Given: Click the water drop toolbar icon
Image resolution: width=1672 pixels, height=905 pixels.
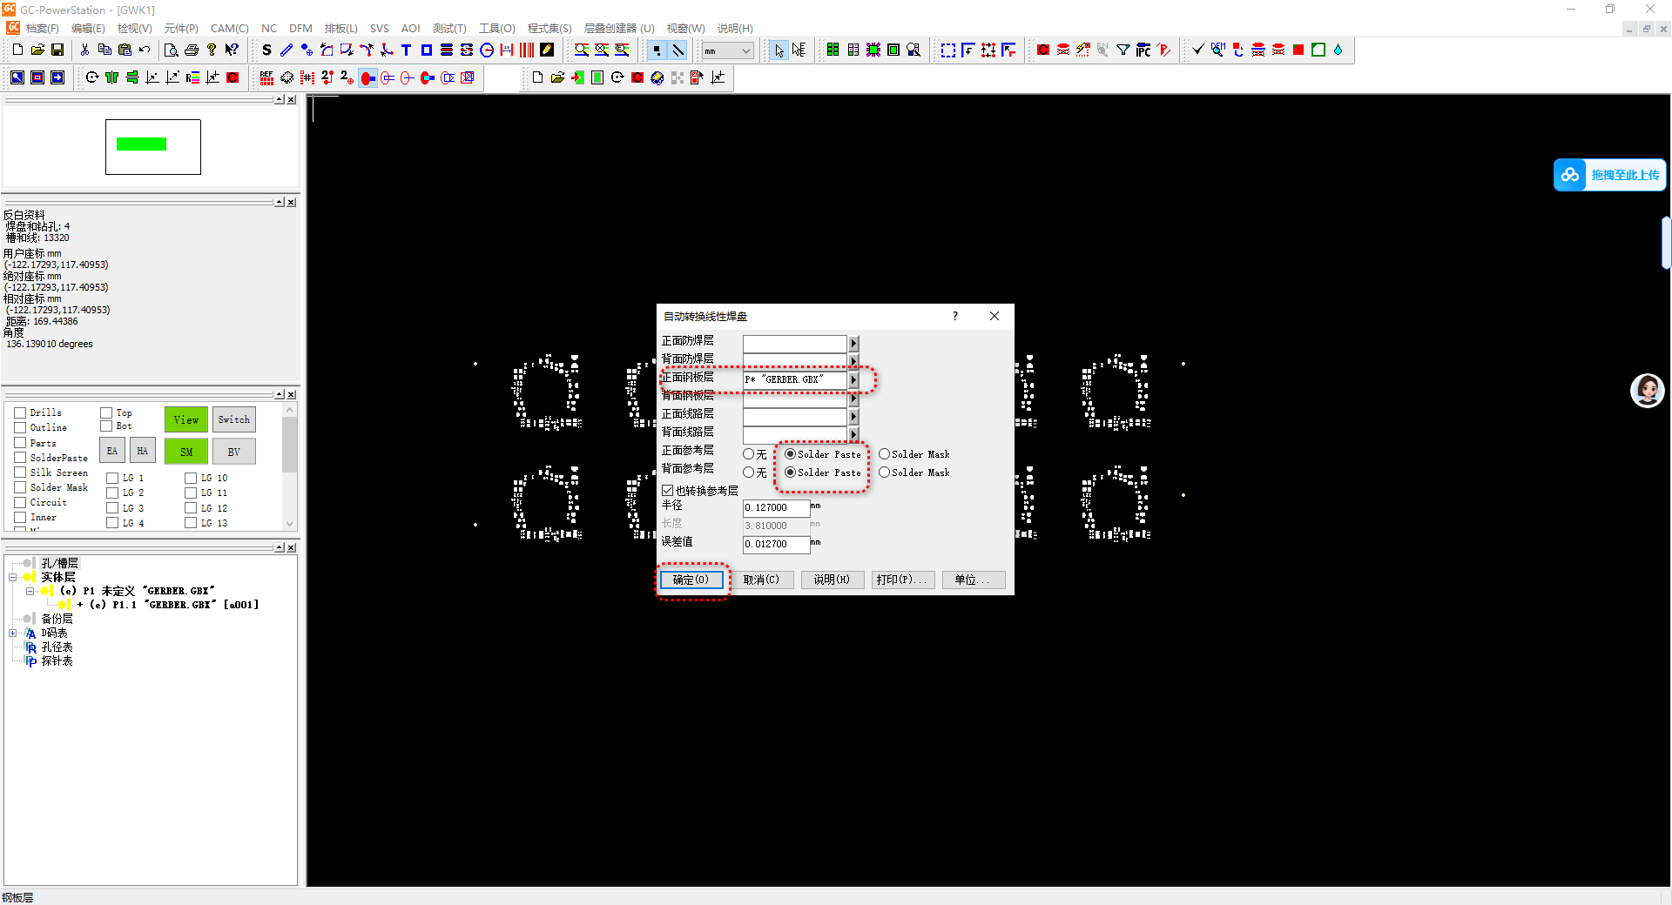Looking at the screenshot, I should coord(1338,50).
